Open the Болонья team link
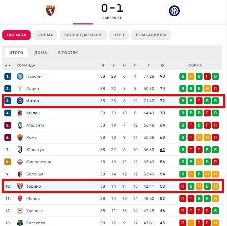The height and width of the screenshot is (226, 227). 35,174
